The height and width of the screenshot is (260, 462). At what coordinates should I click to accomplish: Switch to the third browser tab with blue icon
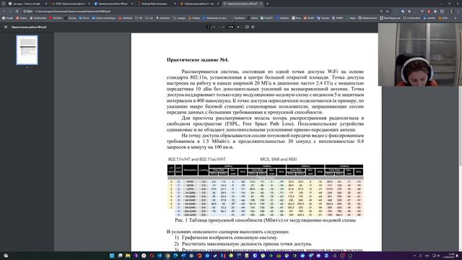113,4
